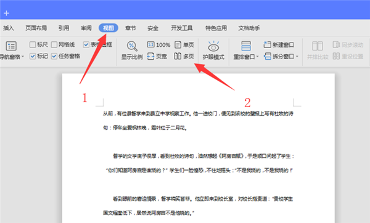Switch to the 审阅 tab
370x223 pixels.
[x=86, y=28]
